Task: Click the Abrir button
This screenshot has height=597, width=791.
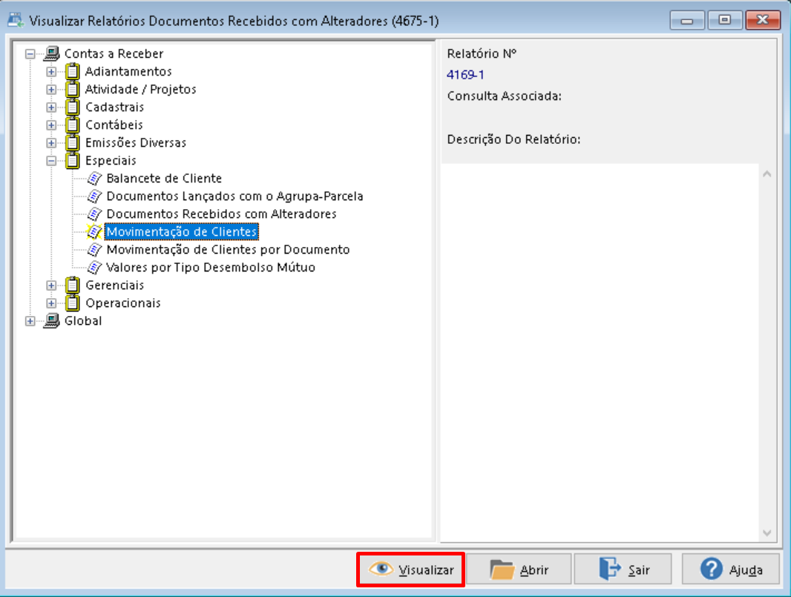Action: pos(519,570)
